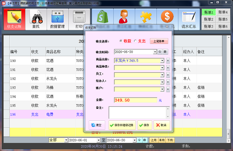
Task: Select the 收款 radio button
Action: point(121,41)
